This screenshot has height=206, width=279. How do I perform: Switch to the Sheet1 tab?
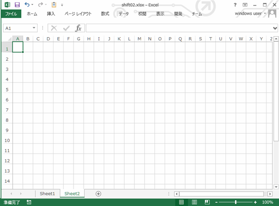[x=47, y=193]
